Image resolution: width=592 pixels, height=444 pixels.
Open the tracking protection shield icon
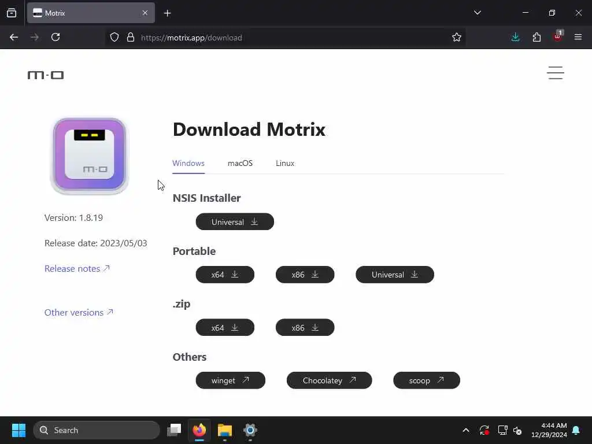click(x=114, y=38)
